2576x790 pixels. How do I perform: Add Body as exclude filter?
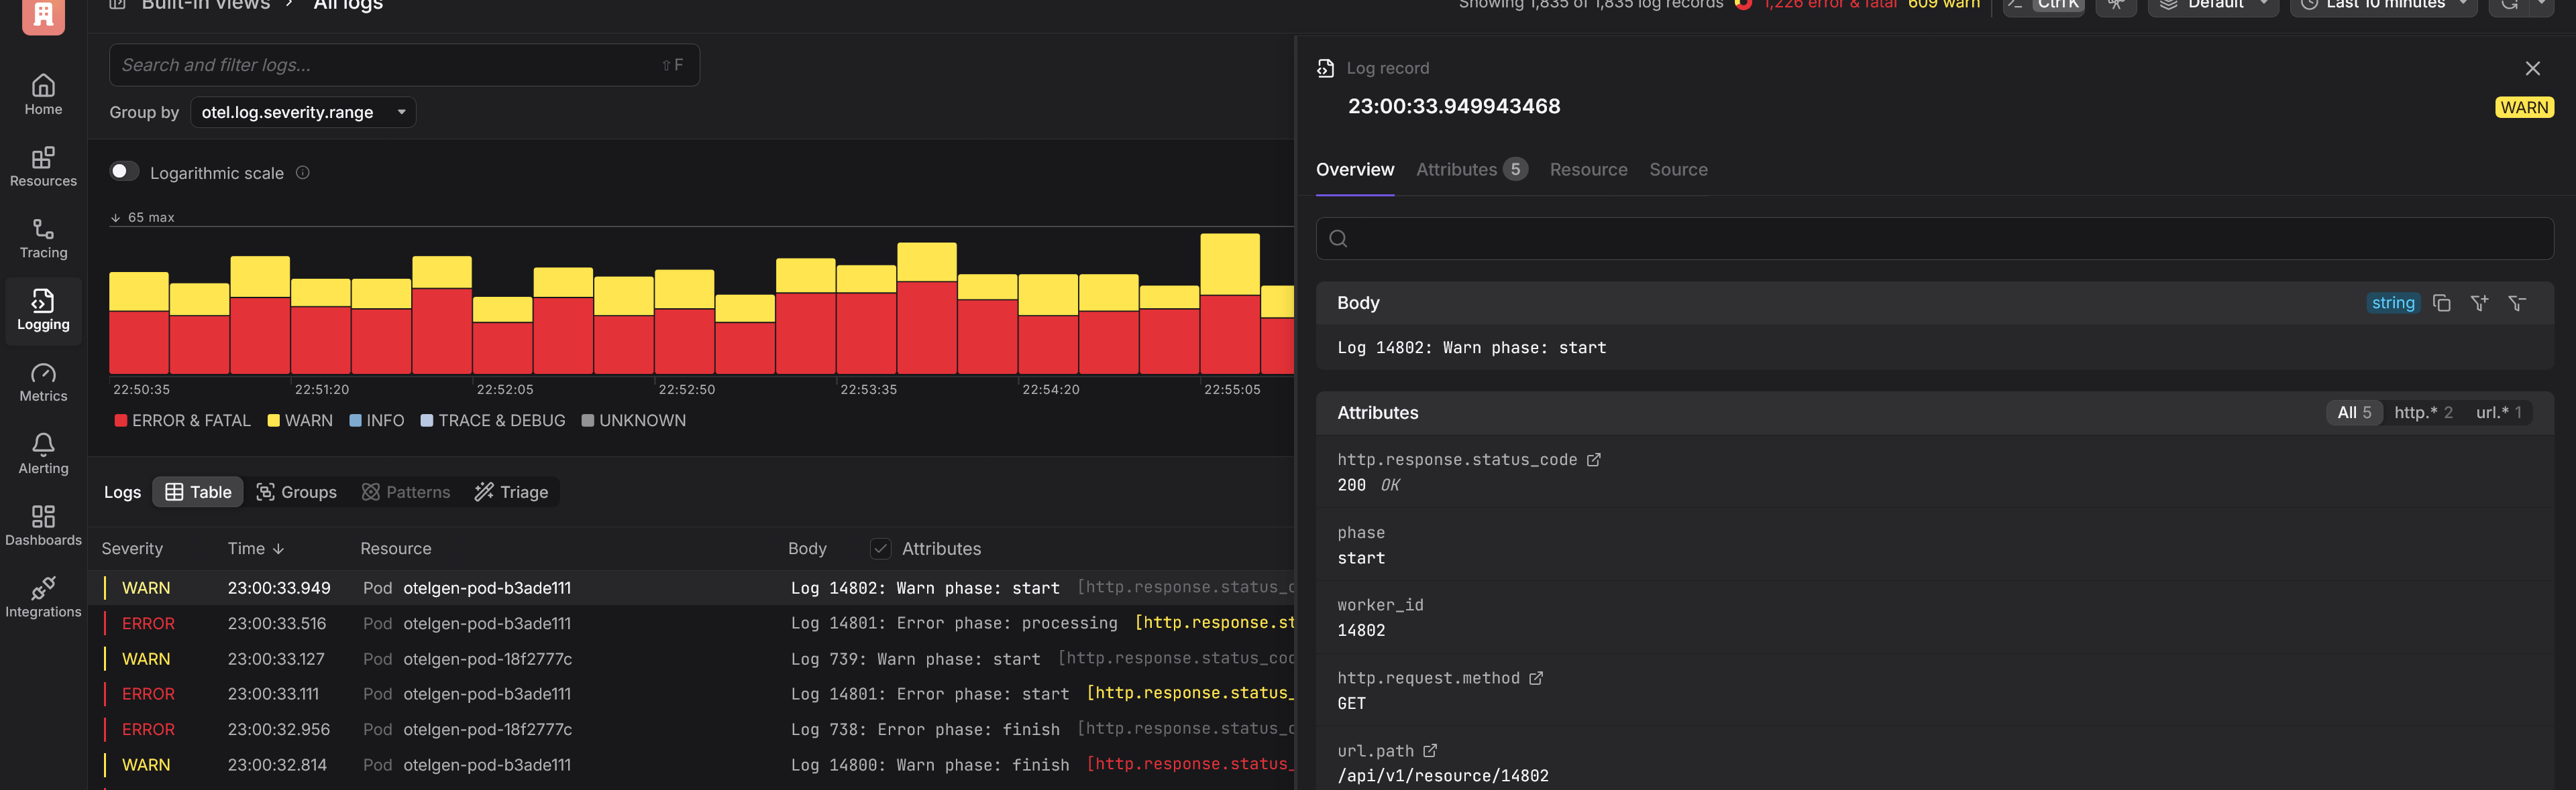coord(2517,303)
